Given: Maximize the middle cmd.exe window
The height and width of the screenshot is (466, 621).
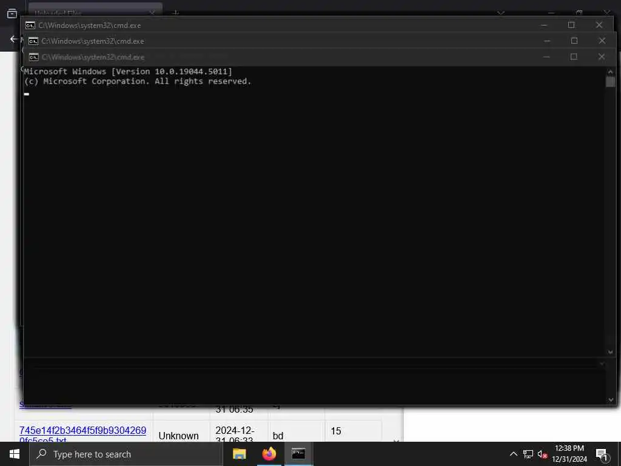Looking at the screenshot, I should point(574,41).
